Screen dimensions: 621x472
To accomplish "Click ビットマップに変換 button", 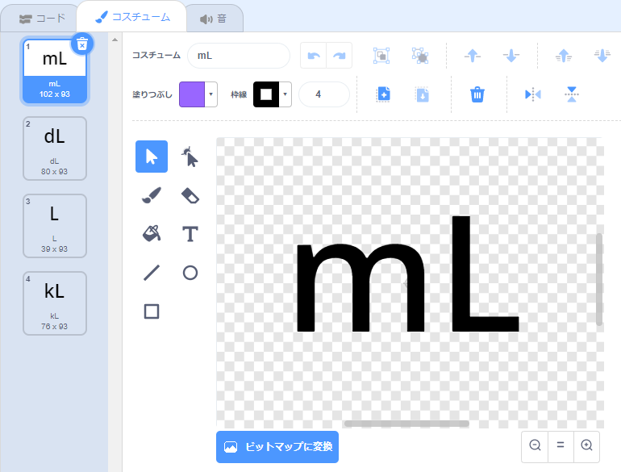I will [277, 446].
